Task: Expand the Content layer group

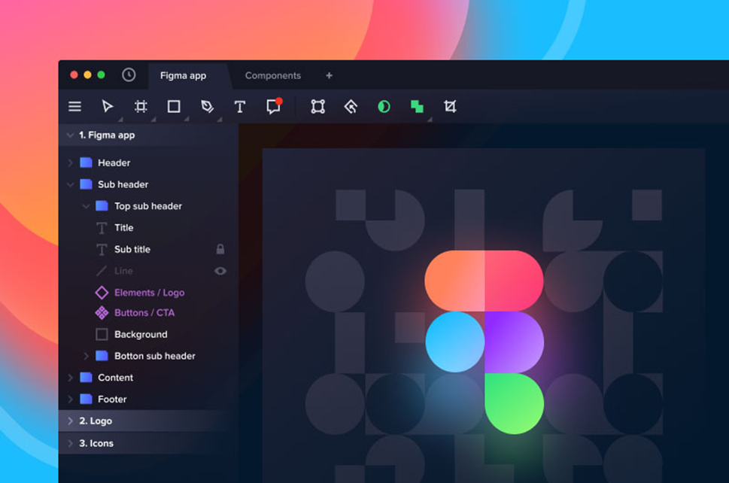Action: coord(71,378)
